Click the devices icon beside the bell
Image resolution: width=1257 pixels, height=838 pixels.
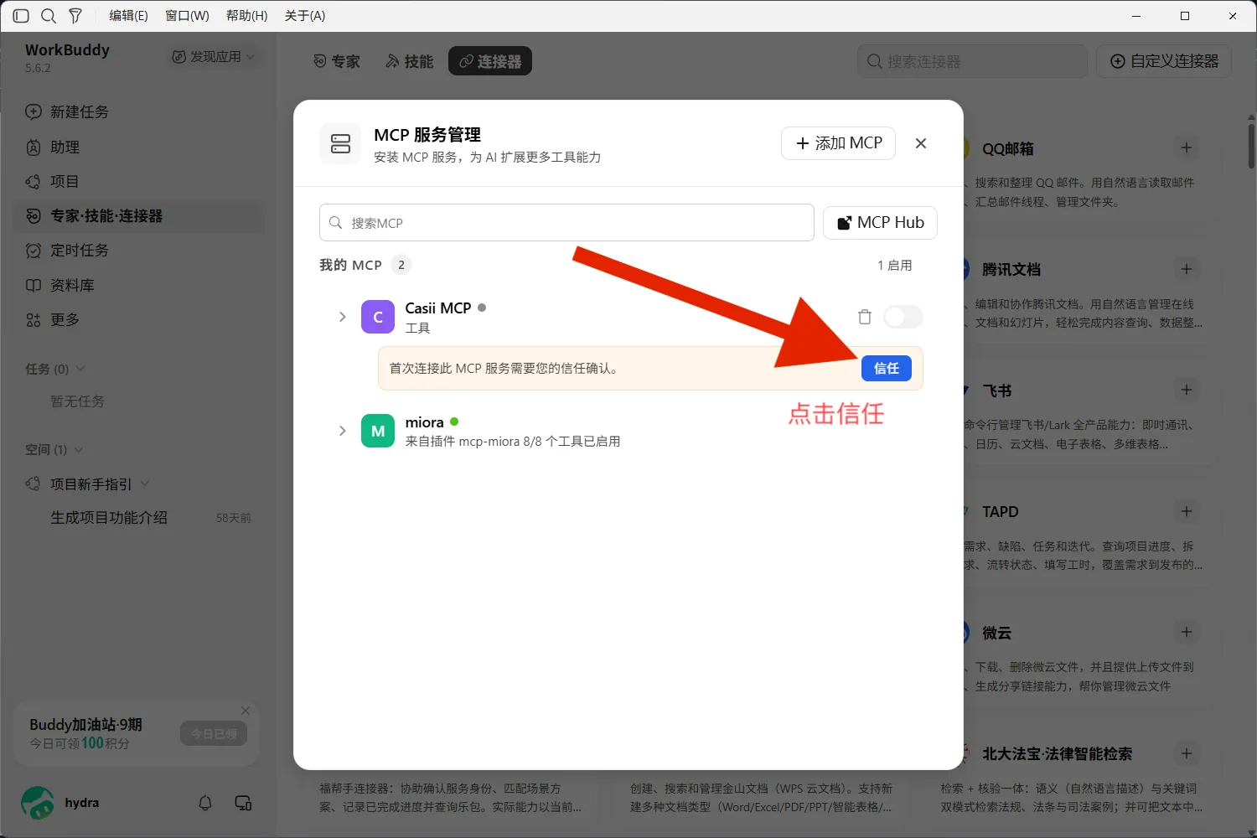click(243, 803)
